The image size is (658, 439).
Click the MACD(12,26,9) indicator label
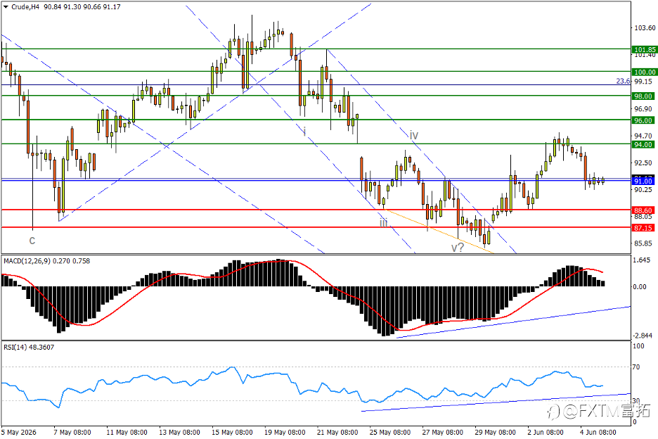tap(46, 261)
